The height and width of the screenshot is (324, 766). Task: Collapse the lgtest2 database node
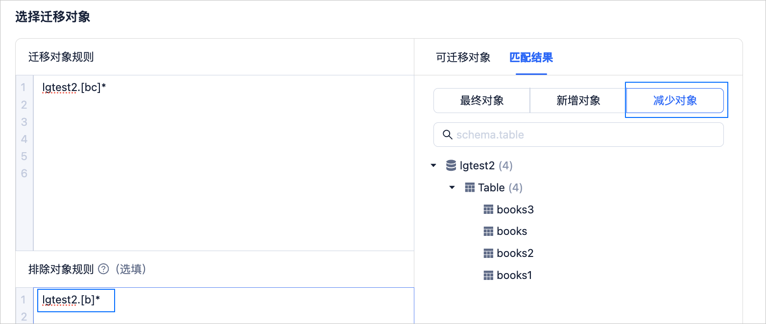[x=433, y=166]
